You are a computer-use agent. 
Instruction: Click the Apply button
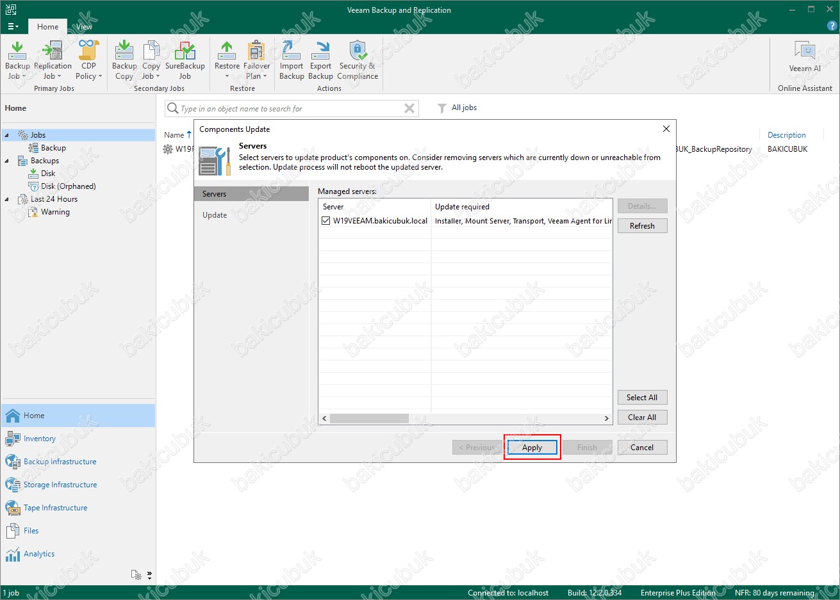pos(532,448)
